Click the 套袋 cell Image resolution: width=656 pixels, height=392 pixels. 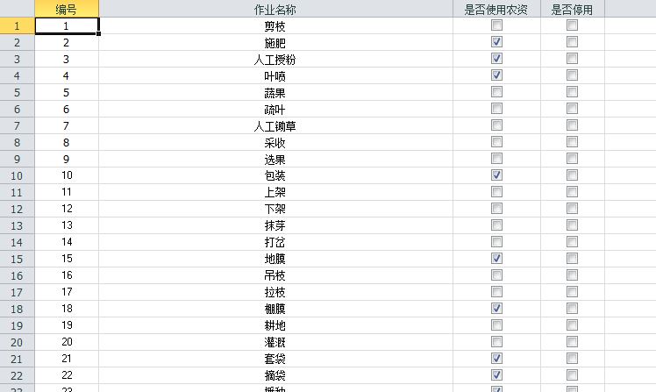tap(275, 359)
